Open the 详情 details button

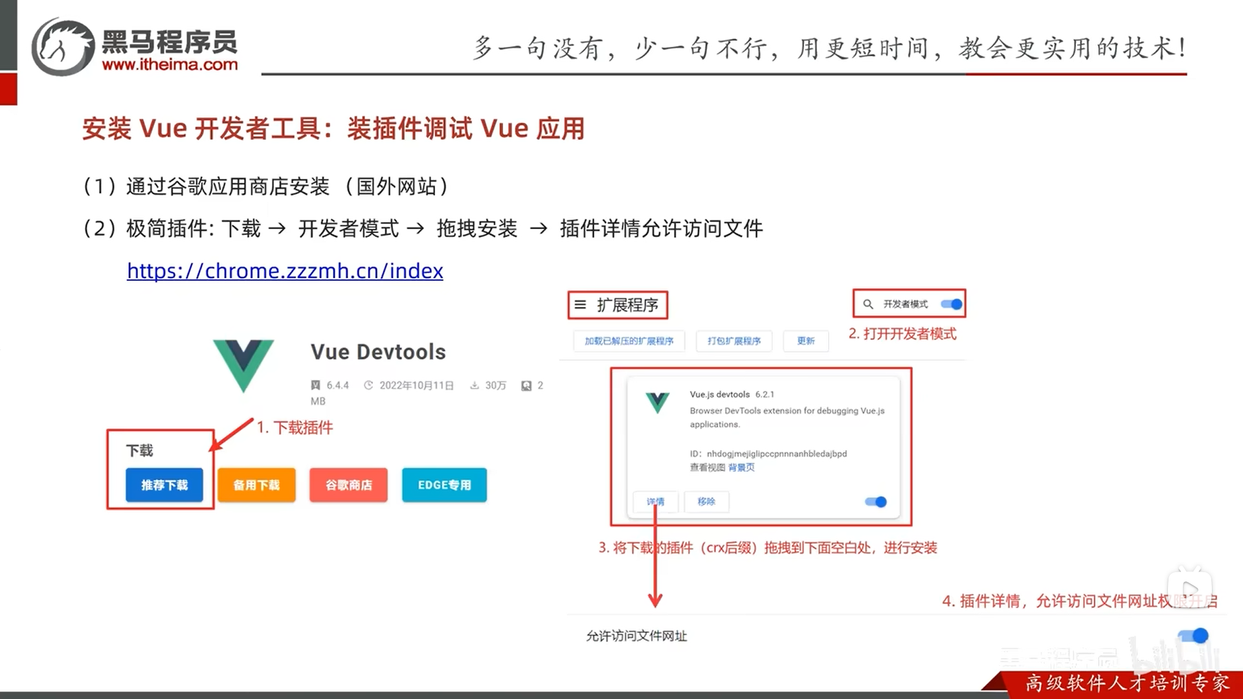[x=655, y=502]
